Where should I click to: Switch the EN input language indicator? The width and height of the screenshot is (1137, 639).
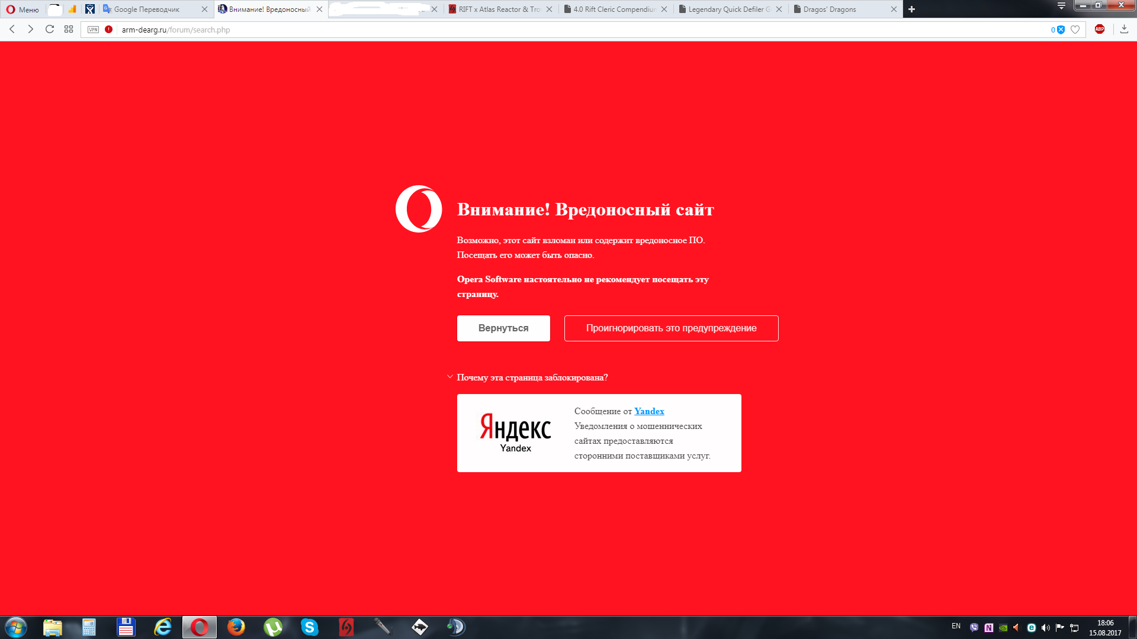(x=956, y=626)
